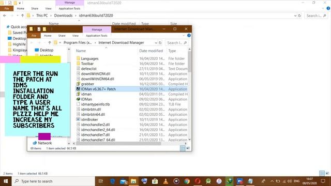This screenshot has height=186, width=331.
Task: Refresh the Internet Download Manager folder
Action: coord(160,43)
